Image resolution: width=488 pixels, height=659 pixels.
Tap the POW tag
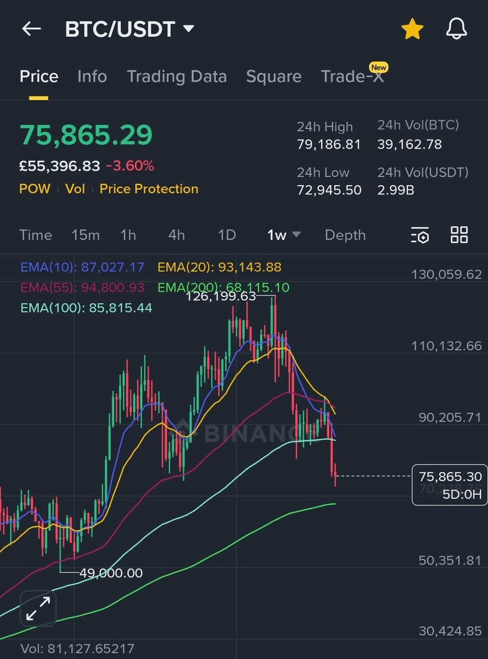(x=35, y=189)
